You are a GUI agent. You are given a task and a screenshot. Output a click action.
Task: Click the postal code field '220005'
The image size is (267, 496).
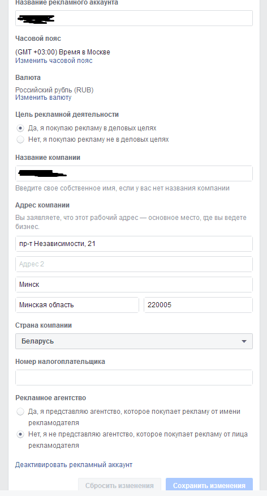click(x=198, y=305)
